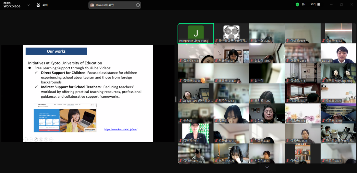Select Interpreter_Jihye Hong's video tile
357x173 pixels.
196,33
